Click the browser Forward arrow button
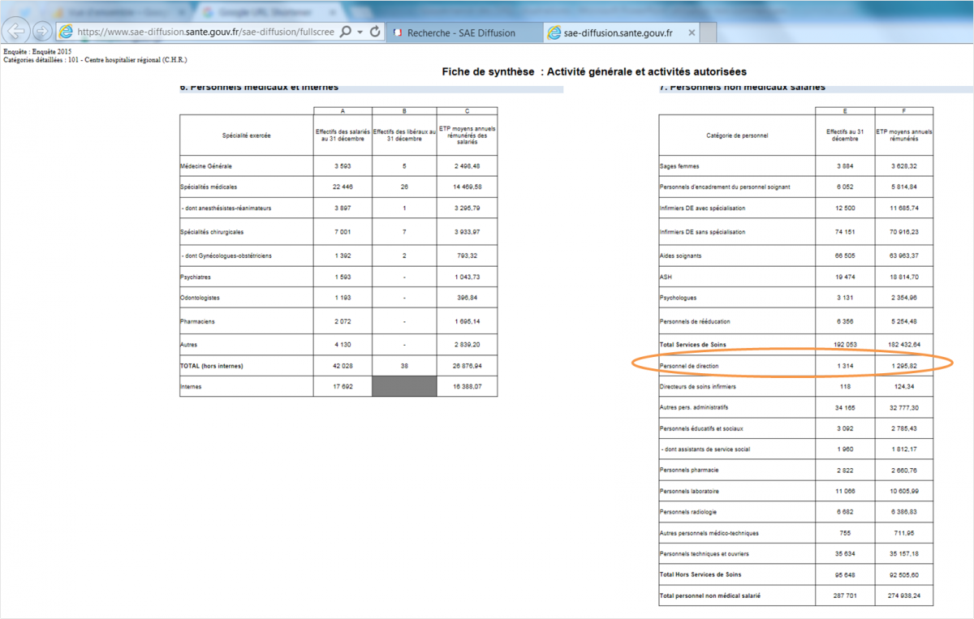The image size is (974, 619). (42, 32)
